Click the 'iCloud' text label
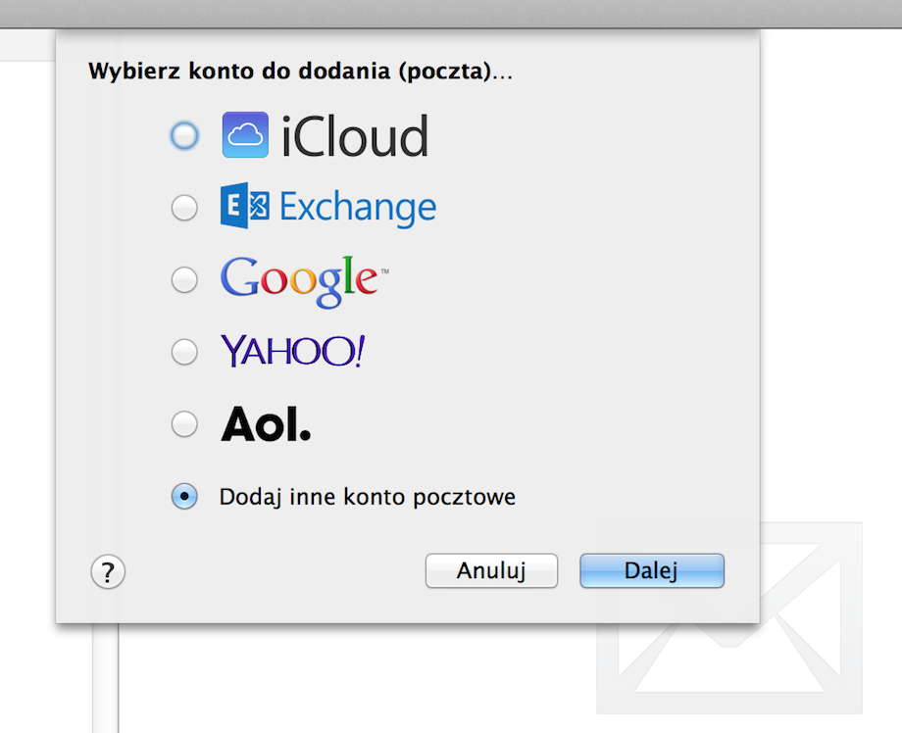 [355, 136]
